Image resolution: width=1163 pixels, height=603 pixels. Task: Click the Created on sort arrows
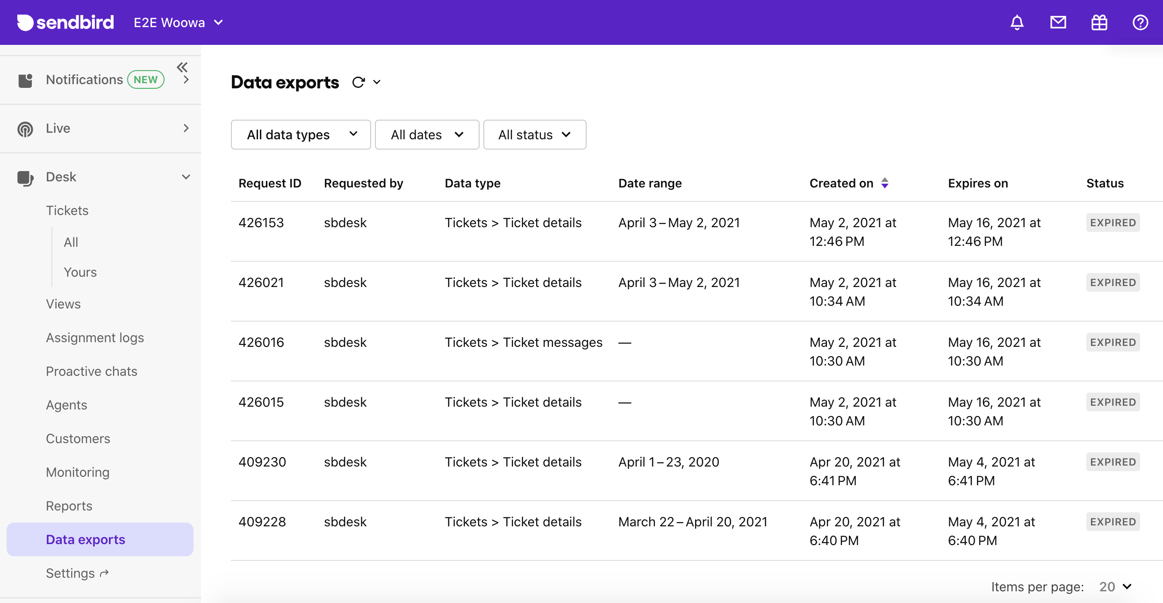[885, 183]
